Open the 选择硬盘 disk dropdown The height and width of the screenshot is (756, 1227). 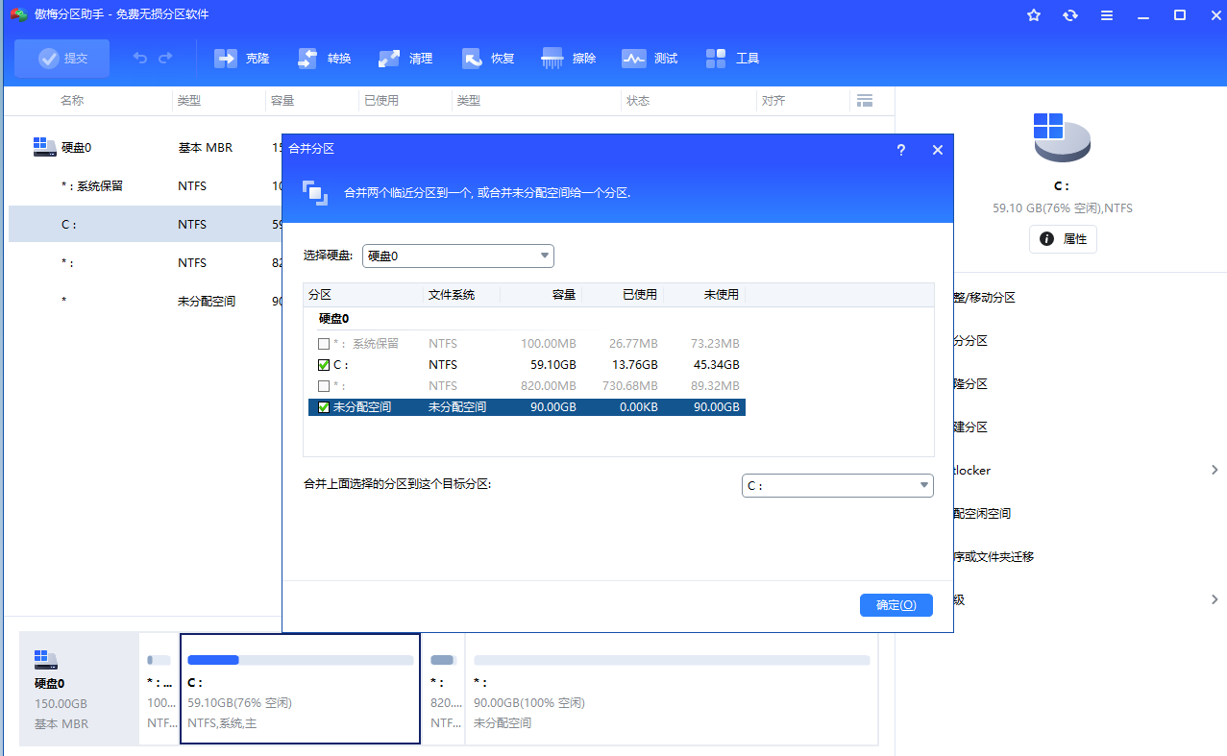point(457,256)
